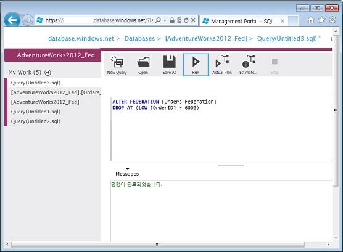
Task: Select [AdventureWorks2012_Fed].[Orders_ item
Action: tap(54, 92)
